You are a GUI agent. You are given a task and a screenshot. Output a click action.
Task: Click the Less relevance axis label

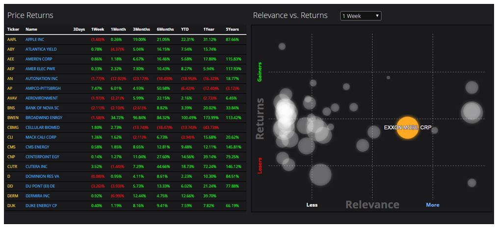(312, 205)
